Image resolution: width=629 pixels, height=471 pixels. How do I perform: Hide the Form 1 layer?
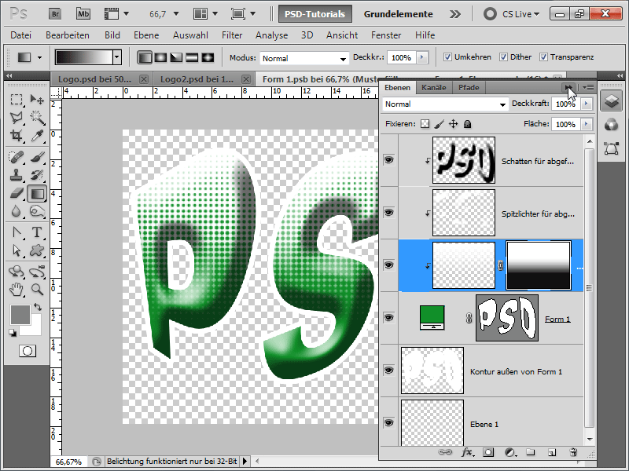click(388, 318)
